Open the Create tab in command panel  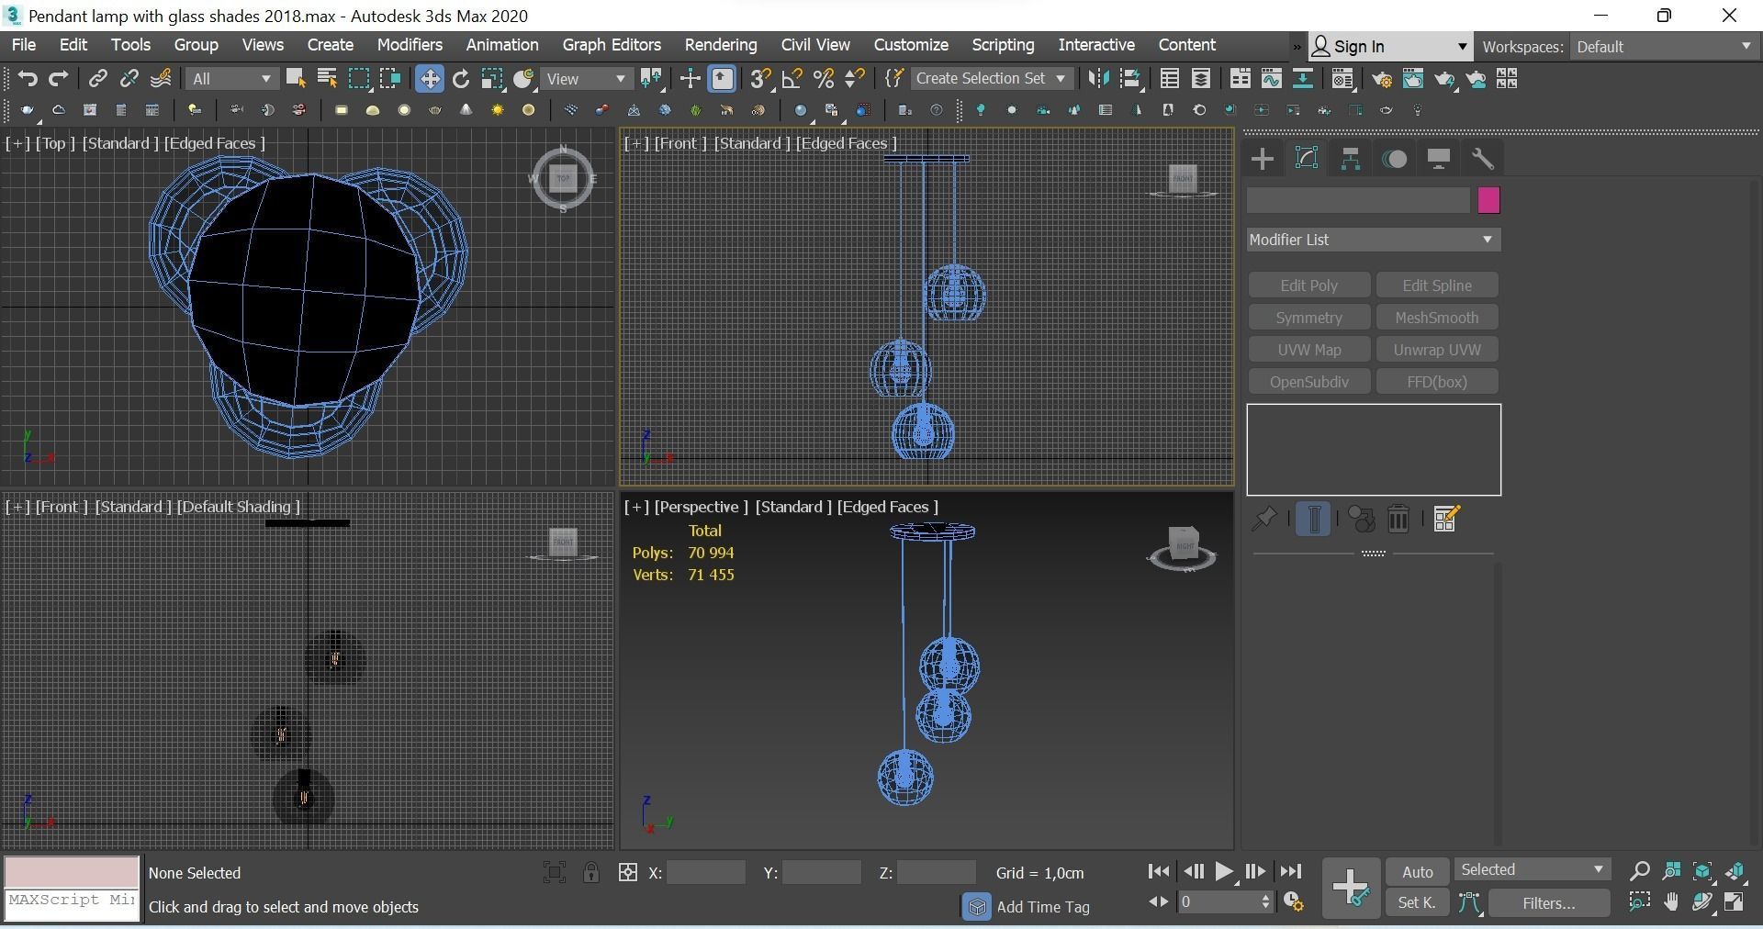1263,159
